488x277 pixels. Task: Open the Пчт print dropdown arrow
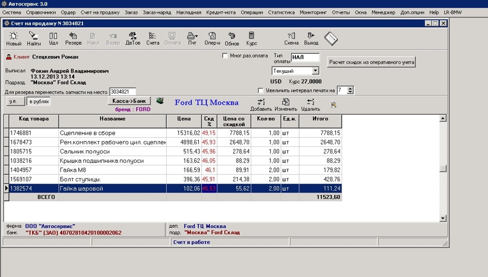tap(196, 36)
